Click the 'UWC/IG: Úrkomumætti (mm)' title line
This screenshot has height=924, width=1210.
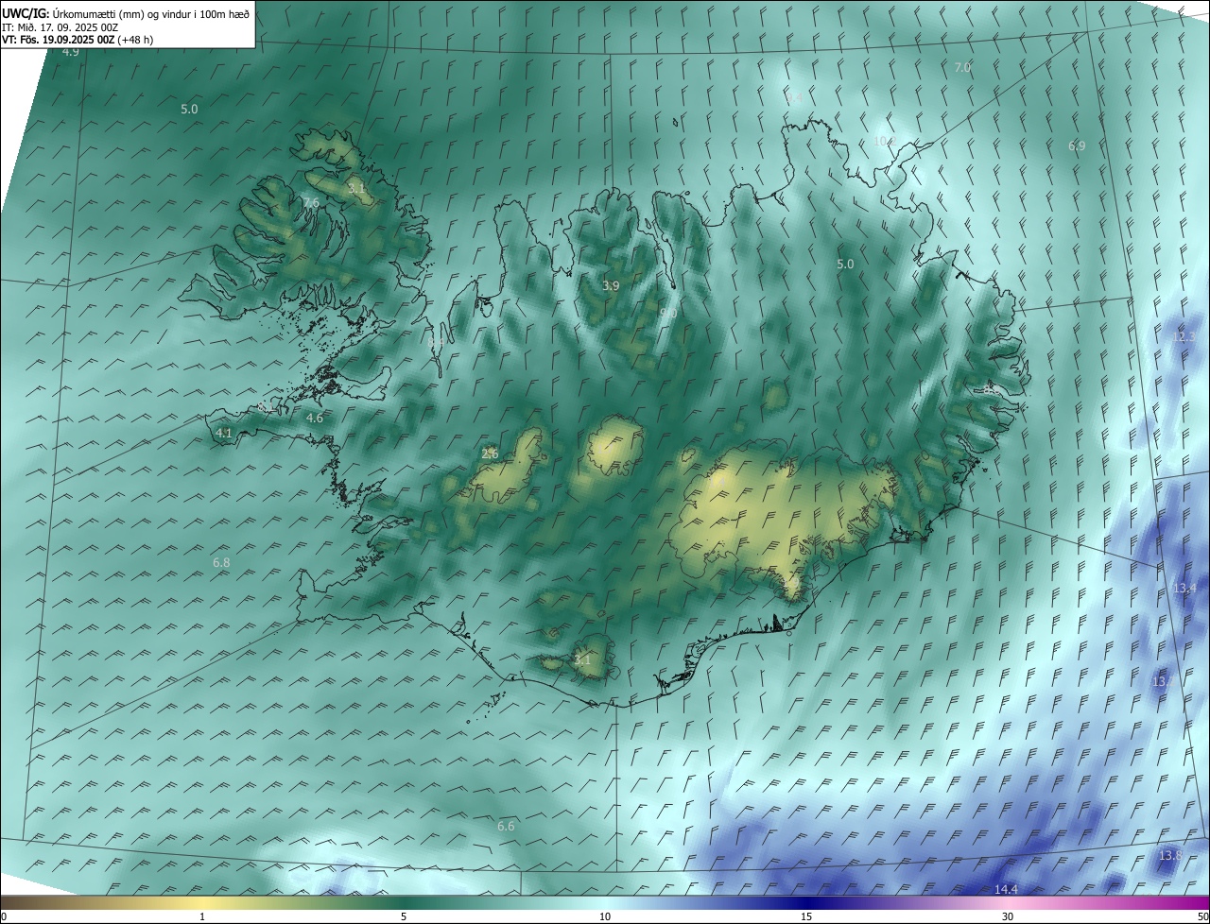(x=126, y=13)
